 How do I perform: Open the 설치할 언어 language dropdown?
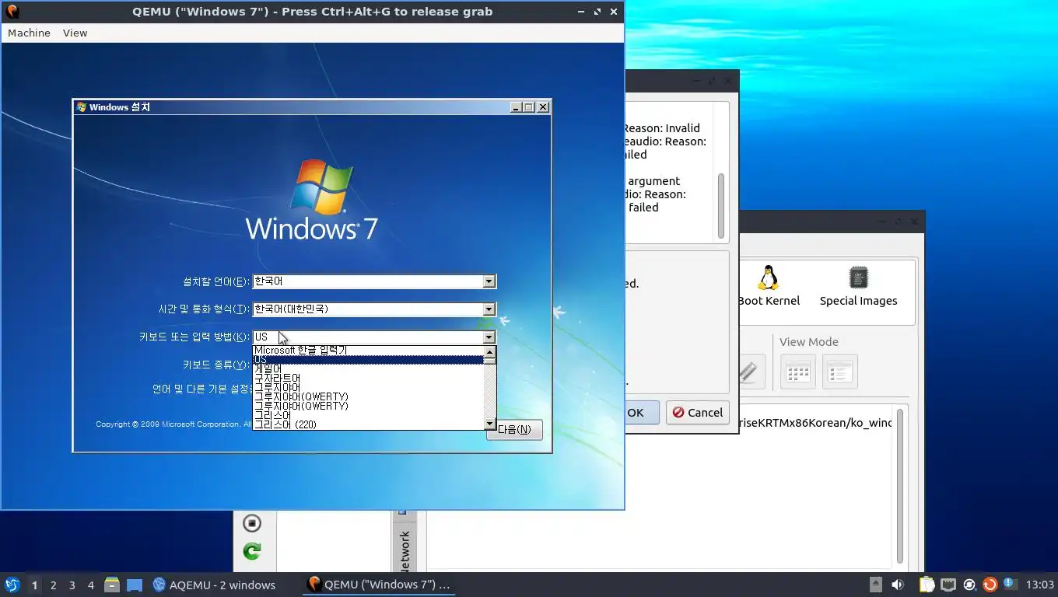(x=489, y=281)
